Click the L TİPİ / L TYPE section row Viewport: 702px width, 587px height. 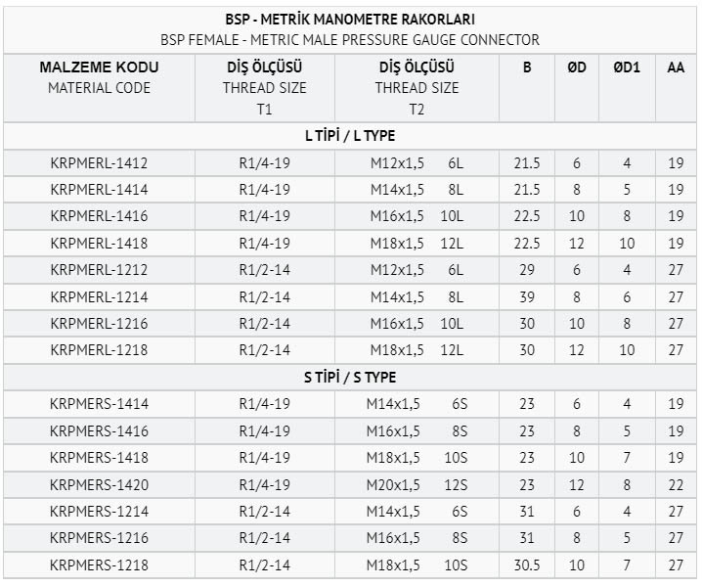[350, 136]
